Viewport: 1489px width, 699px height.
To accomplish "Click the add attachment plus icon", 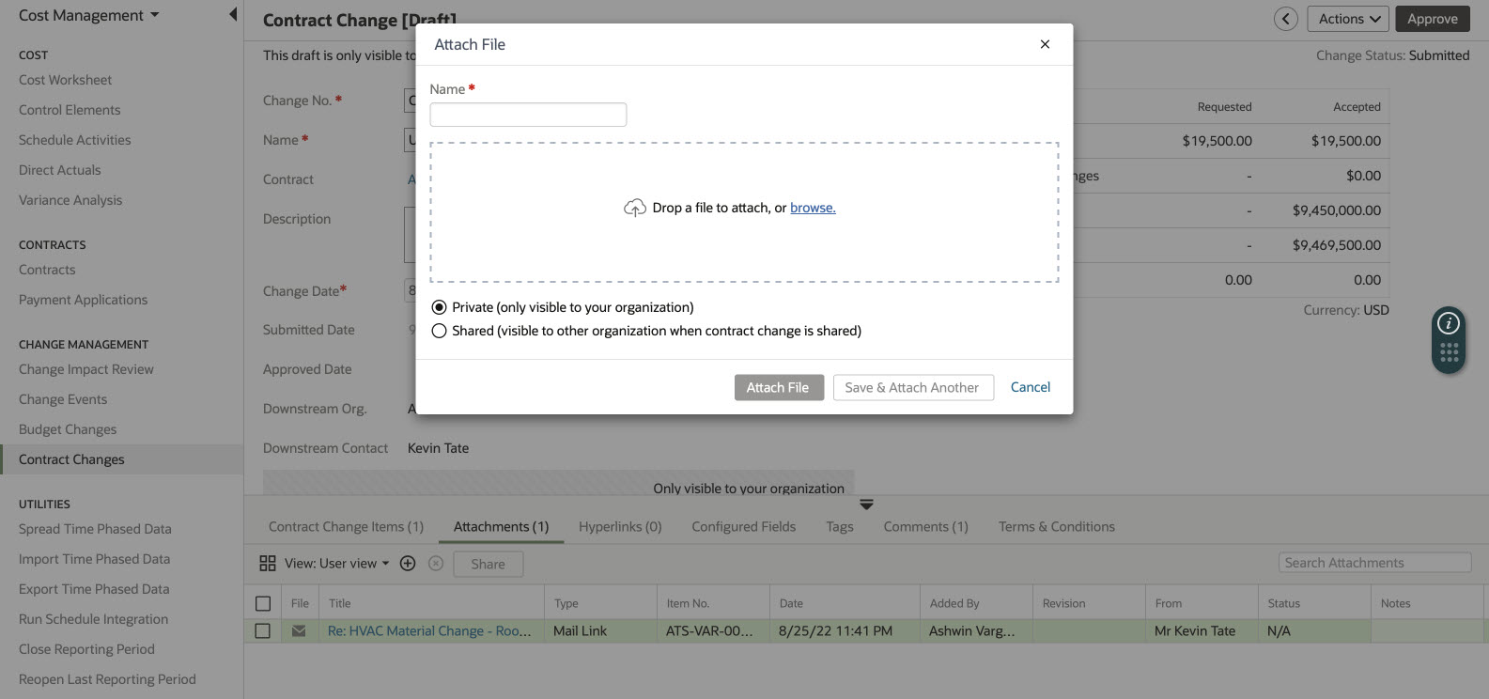I will tap(408, 564).
